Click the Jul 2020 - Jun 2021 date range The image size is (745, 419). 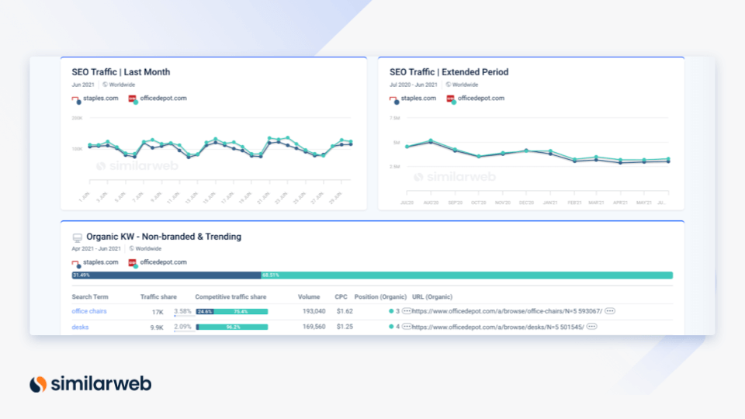click(414, 85)
